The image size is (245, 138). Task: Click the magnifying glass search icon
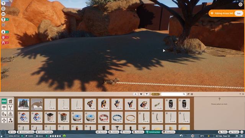pyautogui.click(x=184, y=94)
